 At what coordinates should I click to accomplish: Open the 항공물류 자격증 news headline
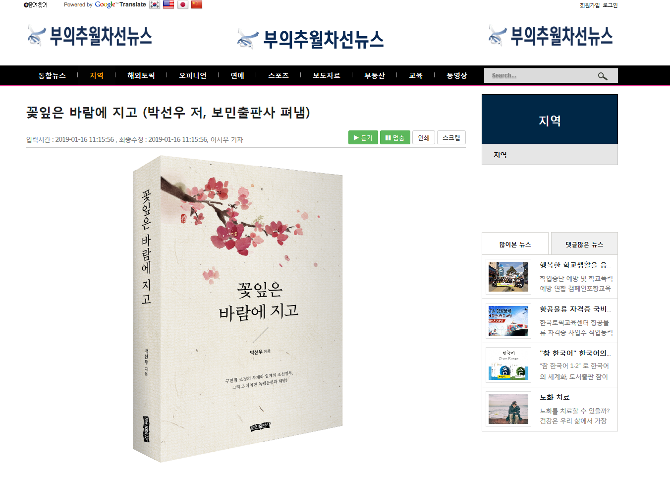click(575, 309)
